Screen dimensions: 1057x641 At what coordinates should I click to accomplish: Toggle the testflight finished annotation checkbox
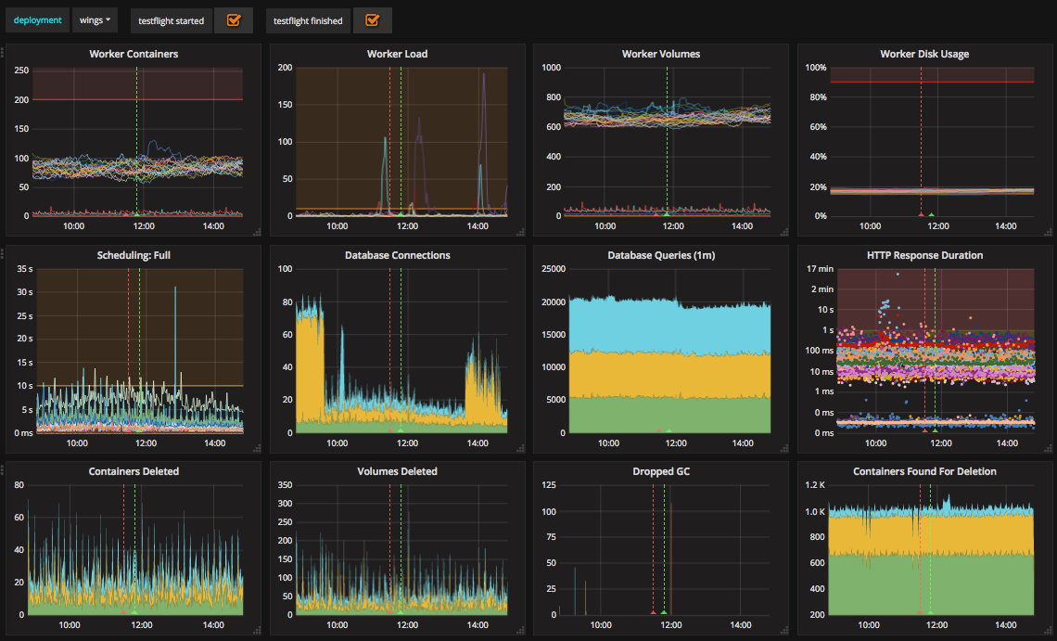(x=372, y=20)
